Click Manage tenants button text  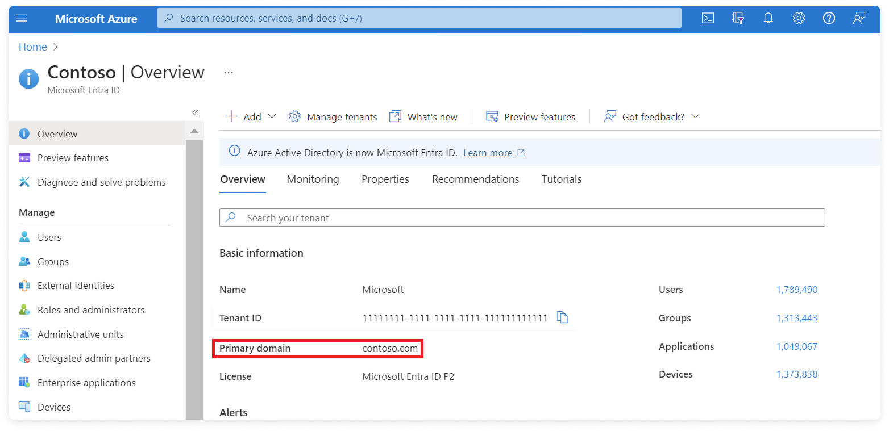pos(342,117)
